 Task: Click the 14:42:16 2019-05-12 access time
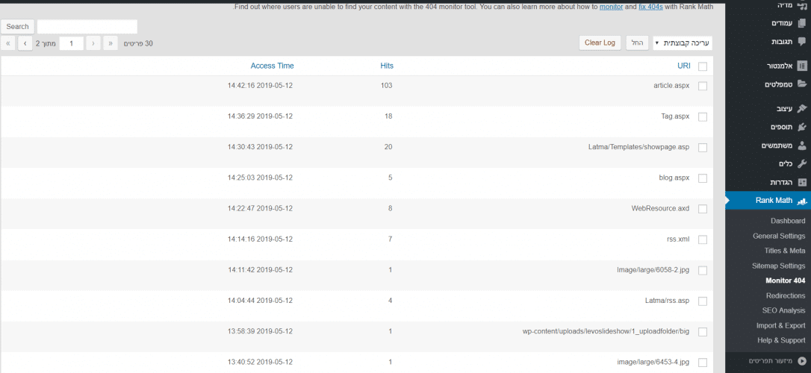coord(260,85)
